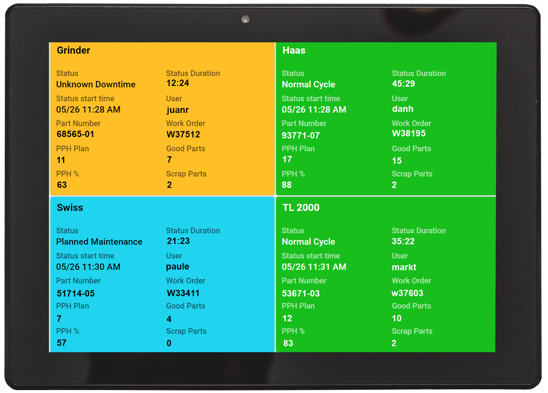The image size is (548, 393).
Task: Click Swiss Scrap Parts value 0
Action: 169,343
